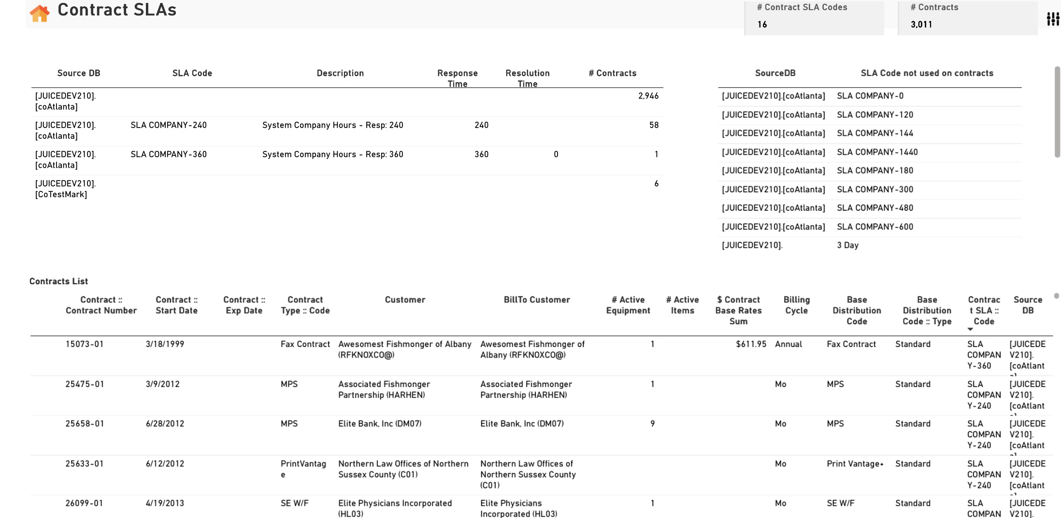Open the filter sliders icon at top right

1053,19
